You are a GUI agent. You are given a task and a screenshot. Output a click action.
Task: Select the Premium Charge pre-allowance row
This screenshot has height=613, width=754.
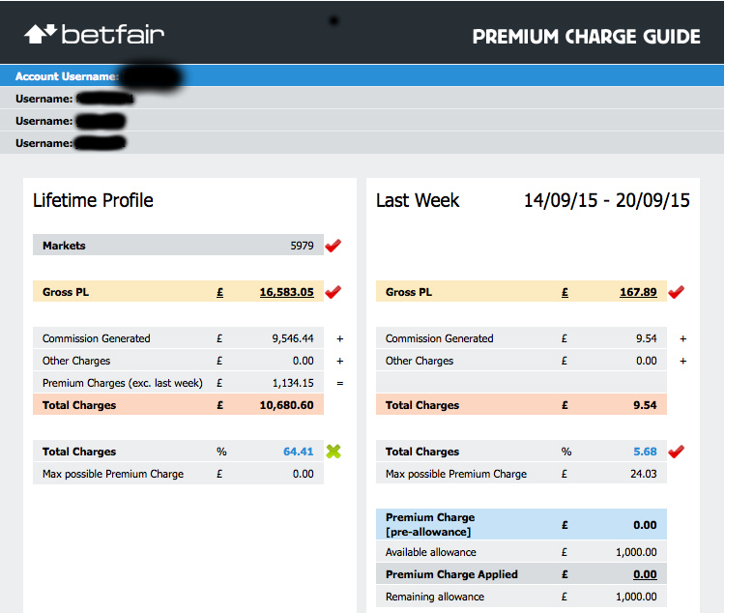pos(521,525)
